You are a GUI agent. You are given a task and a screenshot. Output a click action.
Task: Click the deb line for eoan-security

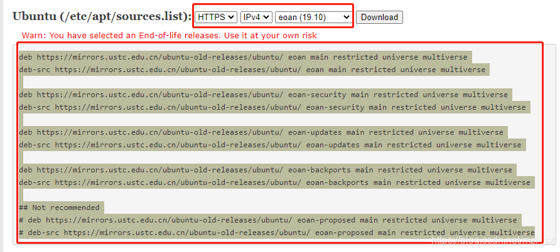pos(263,95)
